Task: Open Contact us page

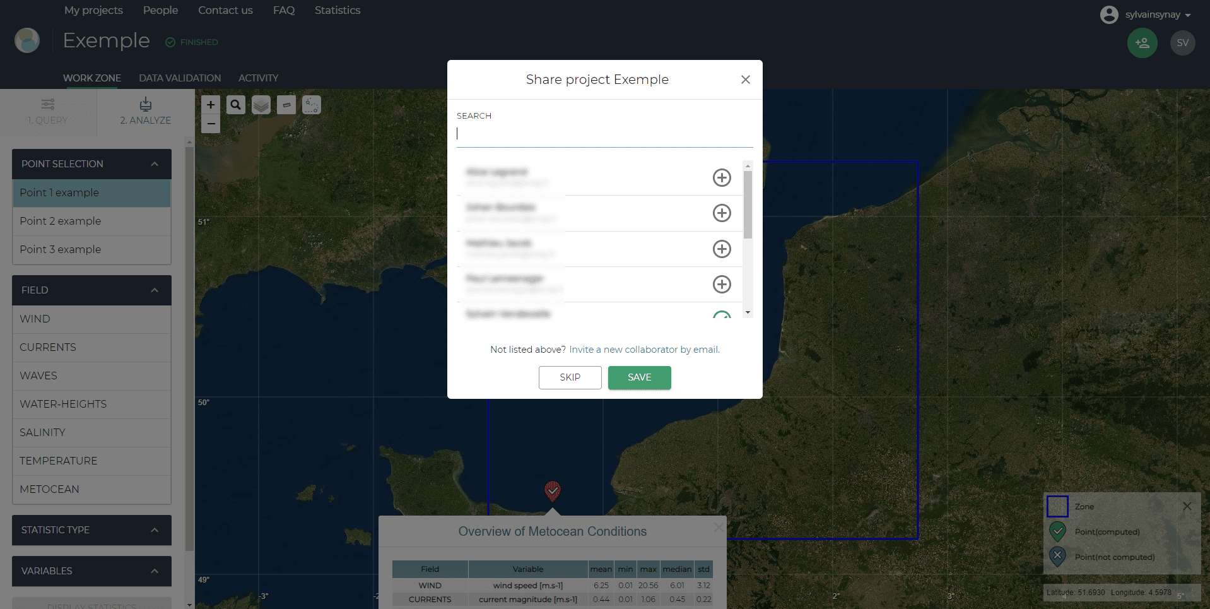Action: [x=225, y=10]
